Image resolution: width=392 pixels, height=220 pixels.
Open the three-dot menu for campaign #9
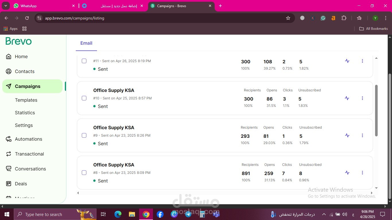click(362, 135)
